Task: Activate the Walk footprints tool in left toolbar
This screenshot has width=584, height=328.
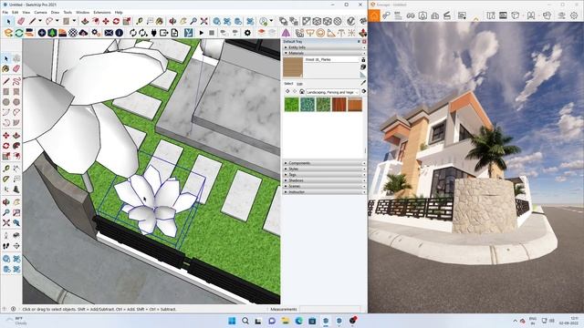Action: (x=6, y=246)
